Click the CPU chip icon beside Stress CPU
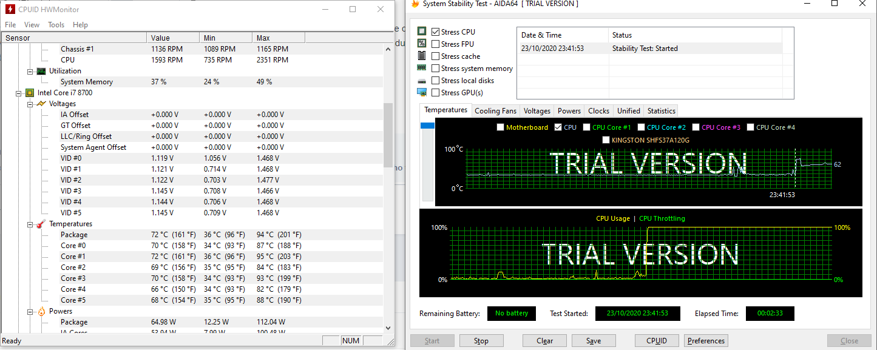 tap(422, 32)
